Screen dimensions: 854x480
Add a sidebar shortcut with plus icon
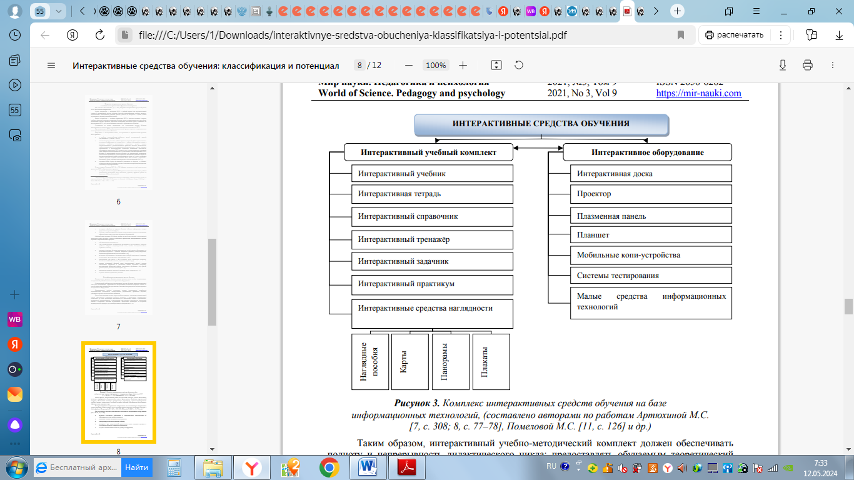15,294
